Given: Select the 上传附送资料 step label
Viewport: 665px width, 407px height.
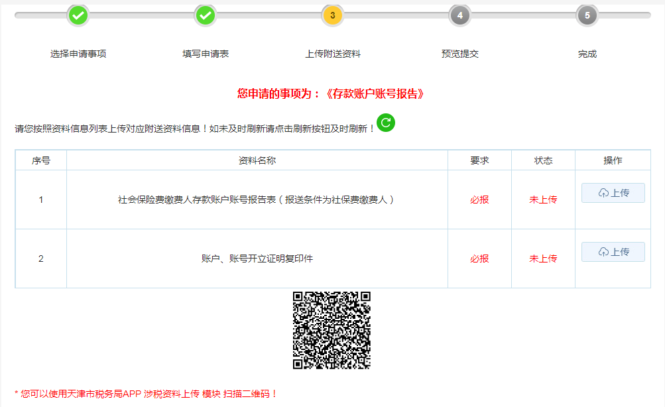Looking at the screenshot, I should click(x=333, y=54).
